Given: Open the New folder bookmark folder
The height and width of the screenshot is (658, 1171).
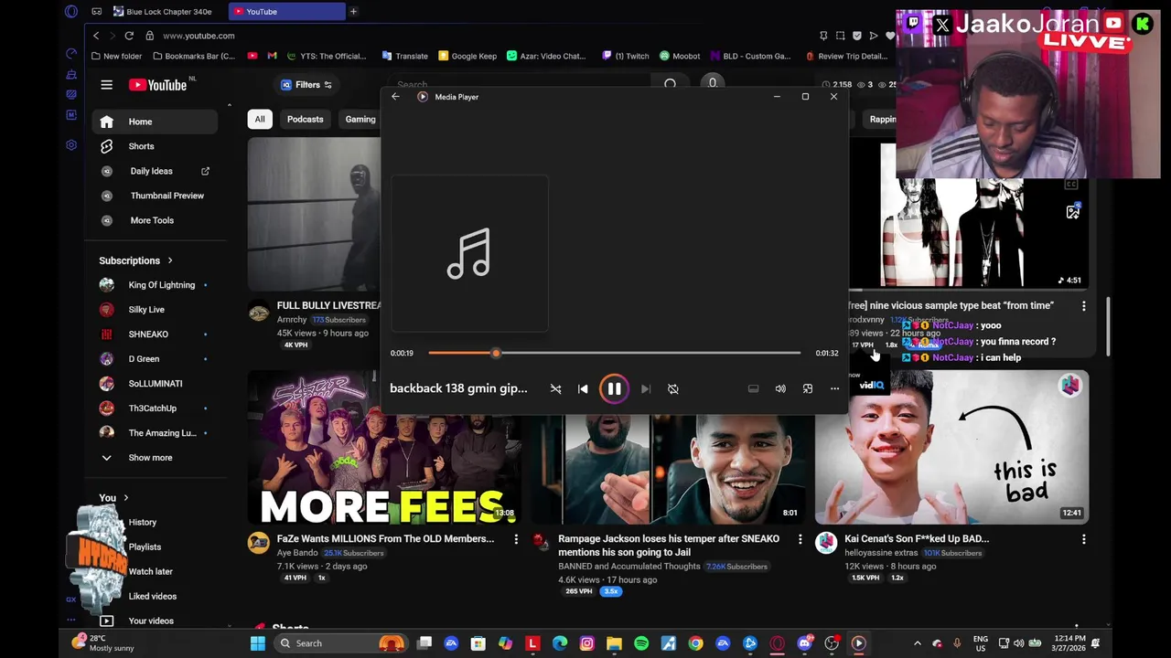Looking at the screenshot, I should 117,56.
